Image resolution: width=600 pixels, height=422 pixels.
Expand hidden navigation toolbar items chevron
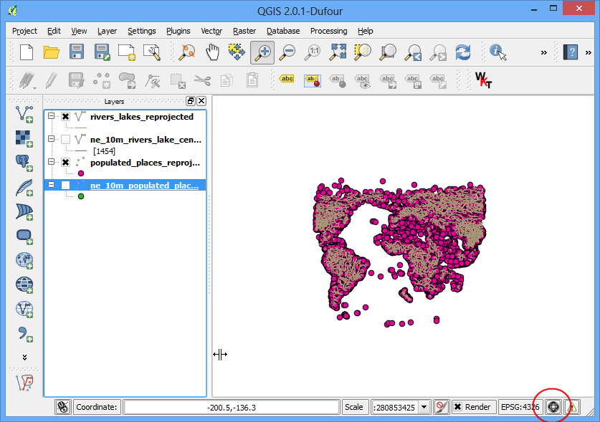point(544,52)
